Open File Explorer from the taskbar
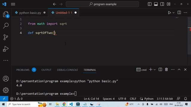This screenshot has height=107, width=191. (57, 104)
